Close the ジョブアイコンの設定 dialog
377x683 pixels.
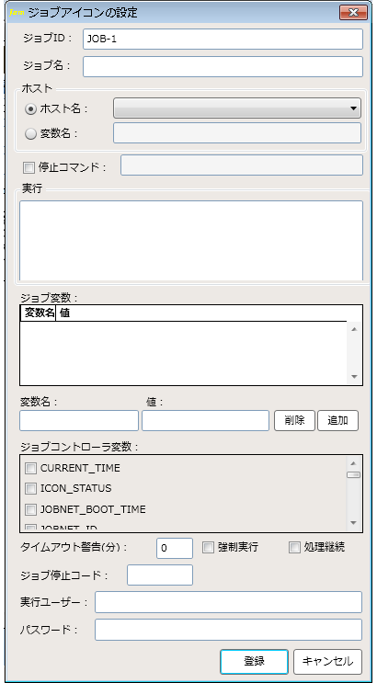tap(354, 12)
